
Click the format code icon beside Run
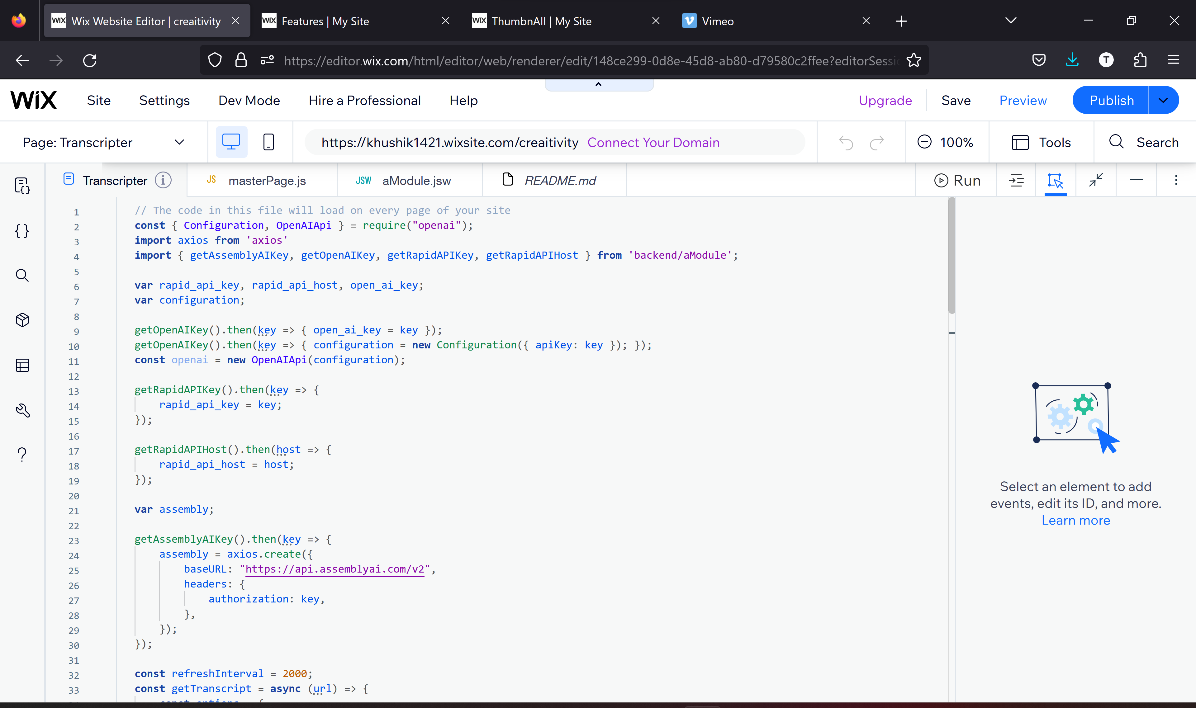coord(1016,180)
